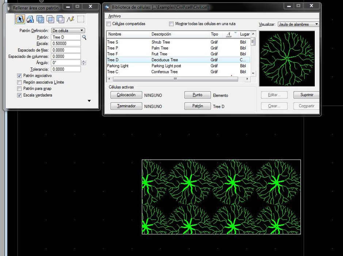Image resolution: width=343 pixels, height=256 pixels.
Task: Click the cell list scroll up arrow
Action: pos(253,34)
